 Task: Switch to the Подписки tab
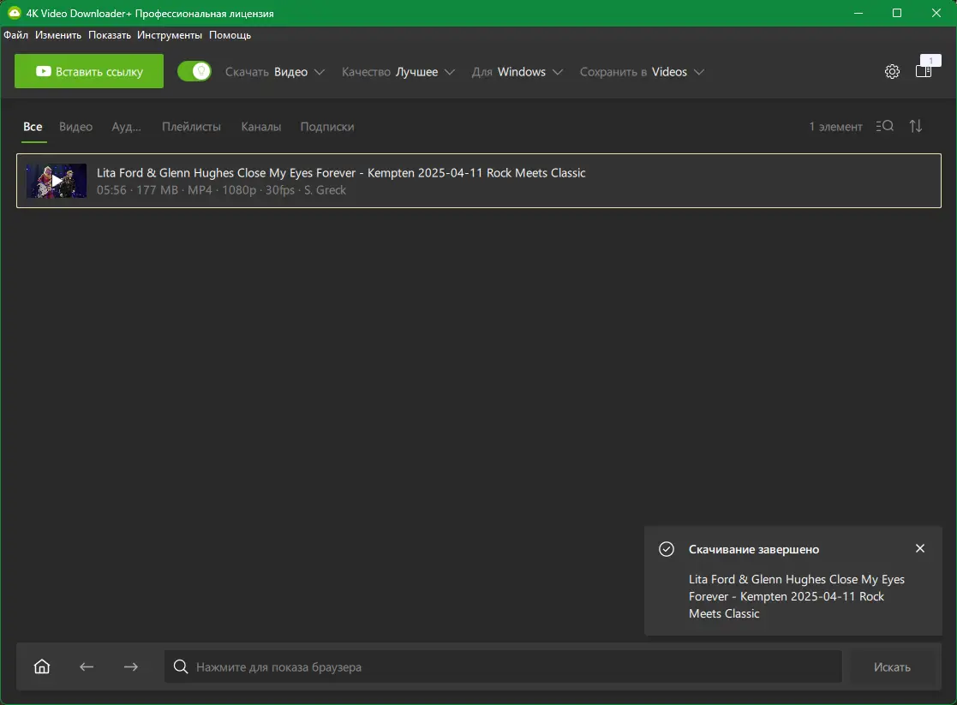pyautogui.click(x=327, y=127)
